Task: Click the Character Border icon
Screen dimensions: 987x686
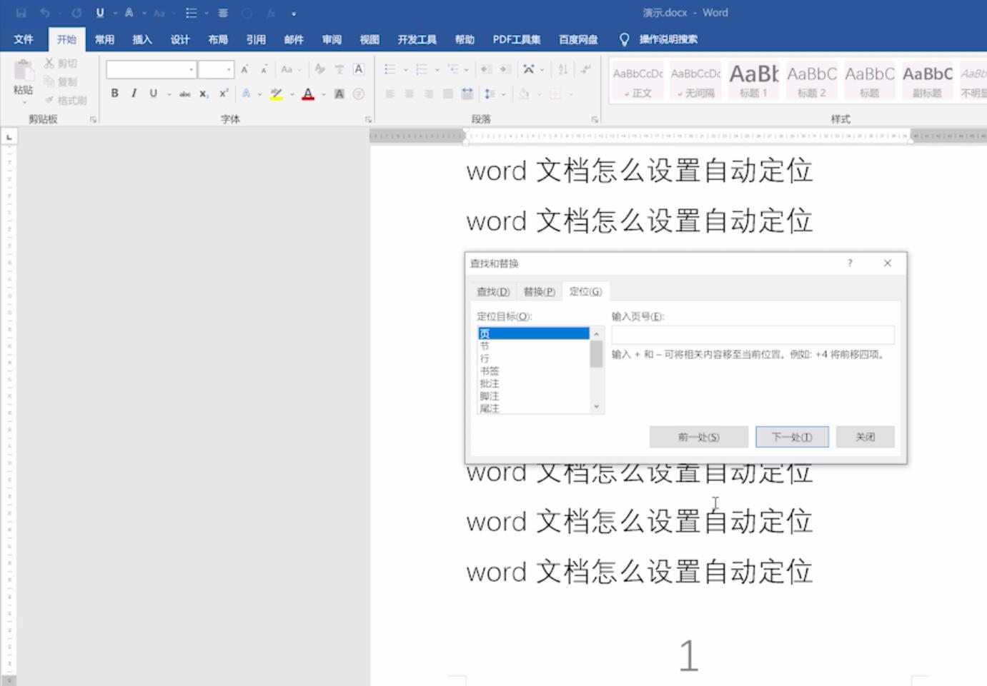Action: pos(359,69)
